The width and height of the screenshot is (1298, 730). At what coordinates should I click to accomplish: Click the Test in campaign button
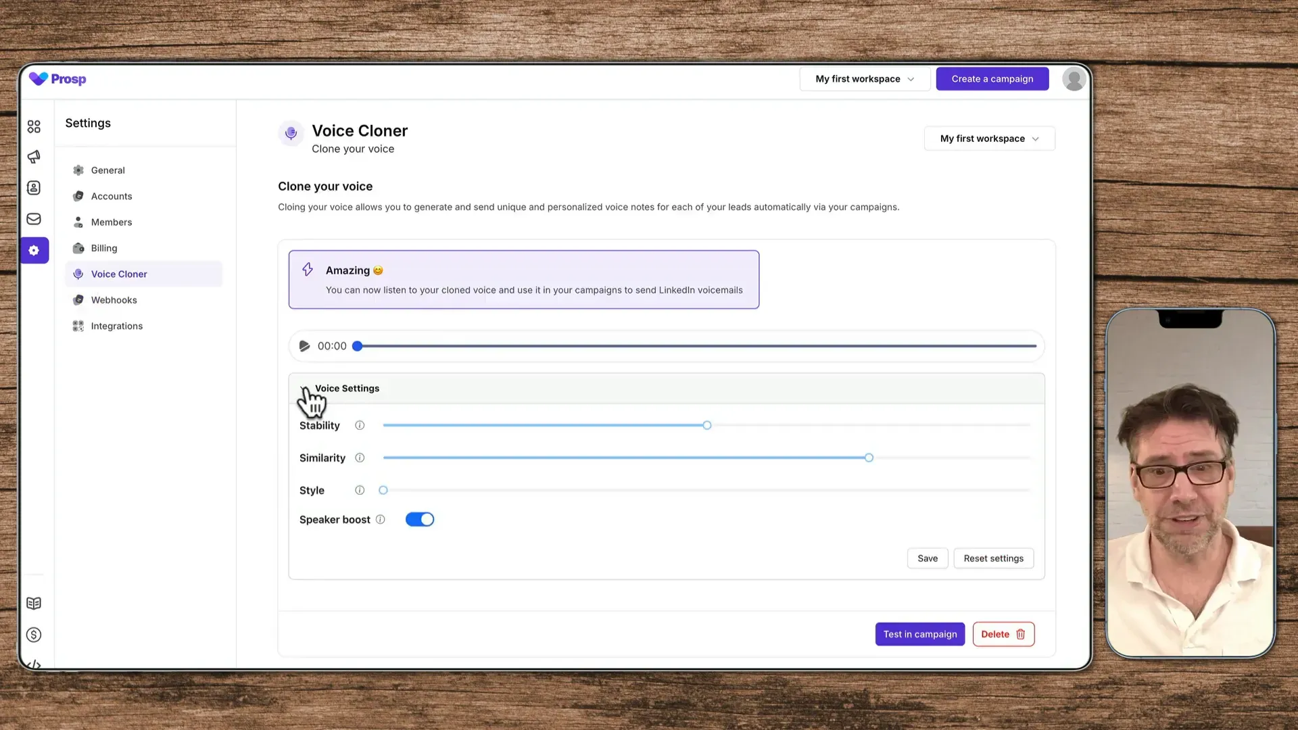click(919, 634)
